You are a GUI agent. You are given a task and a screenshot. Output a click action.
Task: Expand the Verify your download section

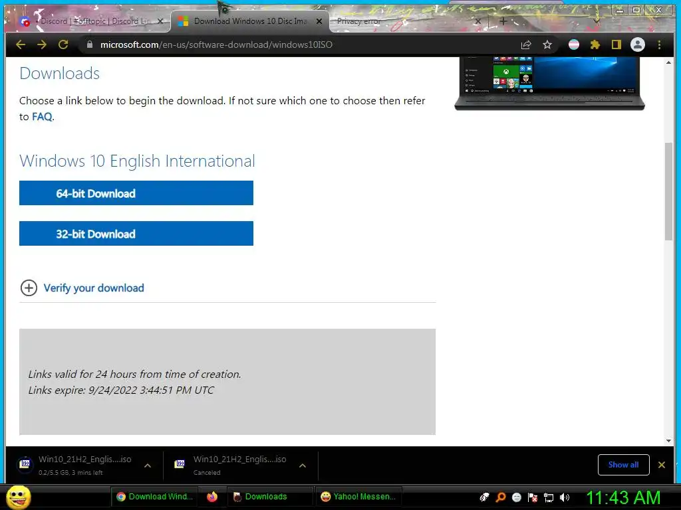pos(94,288)
